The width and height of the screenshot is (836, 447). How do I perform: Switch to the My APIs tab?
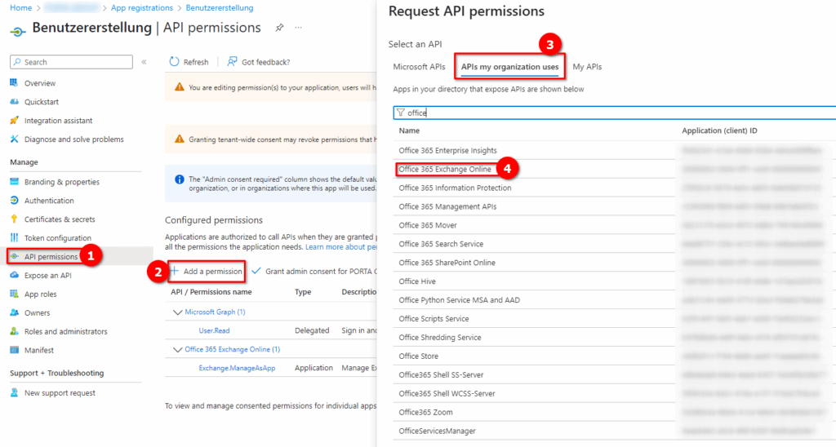(587, 67)
